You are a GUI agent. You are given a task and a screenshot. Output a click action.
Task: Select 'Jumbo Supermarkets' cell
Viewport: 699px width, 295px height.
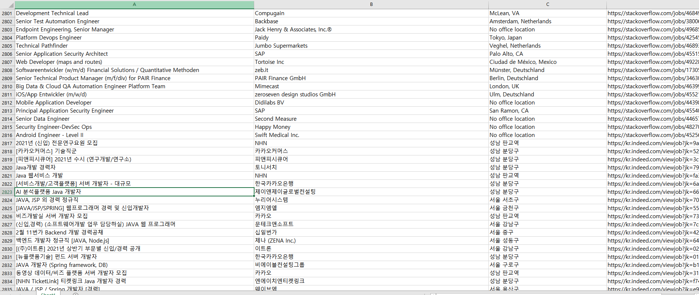point(371,46)
